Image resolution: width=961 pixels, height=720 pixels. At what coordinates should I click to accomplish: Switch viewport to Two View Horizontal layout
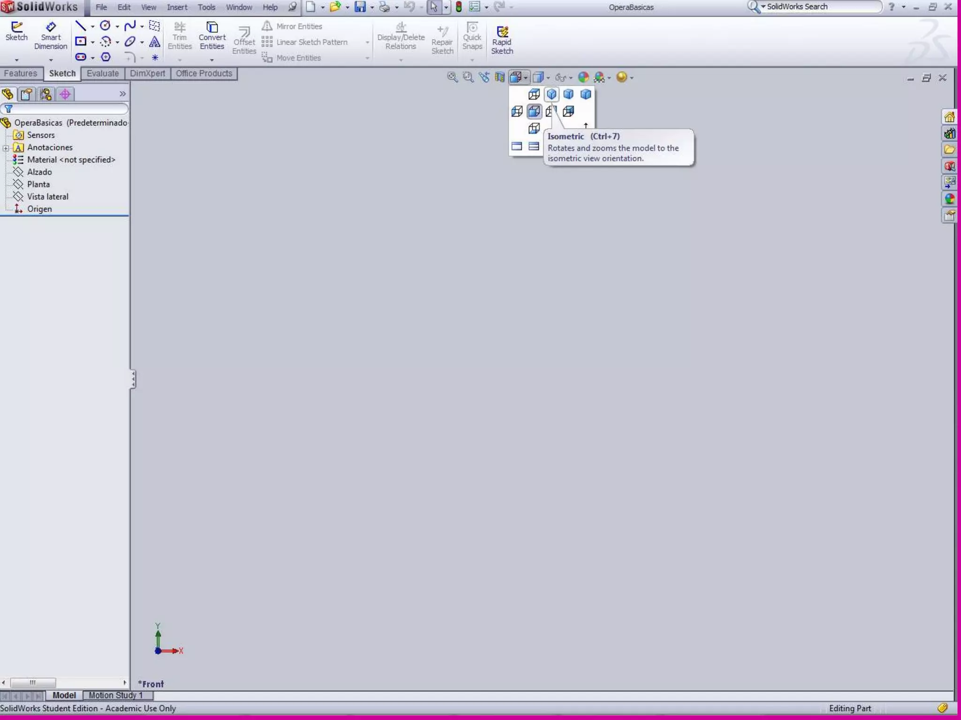tap(534, 146)
